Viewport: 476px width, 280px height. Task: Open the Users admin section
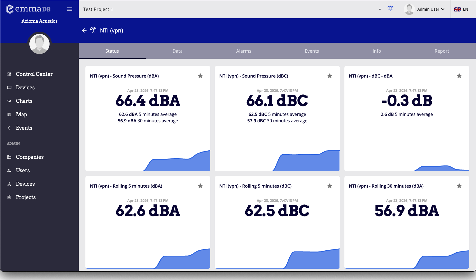pos(22,170)
